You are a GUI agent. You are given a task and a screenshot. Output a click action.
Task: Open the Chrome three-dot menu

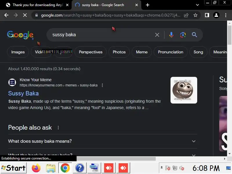coord(226,15)
